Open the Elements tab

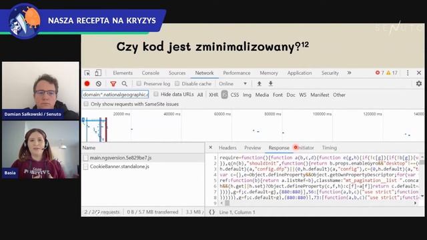[123, 73]
